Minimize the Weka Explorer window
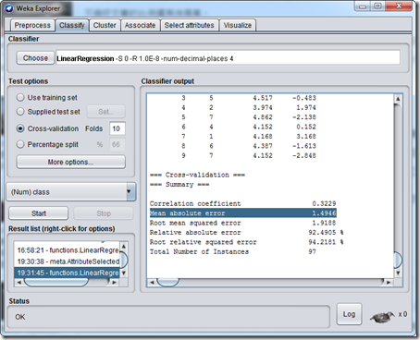The width and height of the screenshot is (420, 340). pos(363,6)
